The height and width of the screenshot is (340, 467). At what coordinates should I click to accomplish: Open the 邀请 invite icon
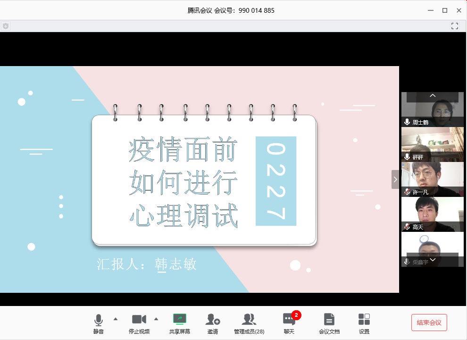[x=213, y=320]
